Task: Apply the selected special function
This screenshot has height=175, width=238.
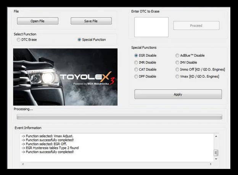Action: coord(178,94)
